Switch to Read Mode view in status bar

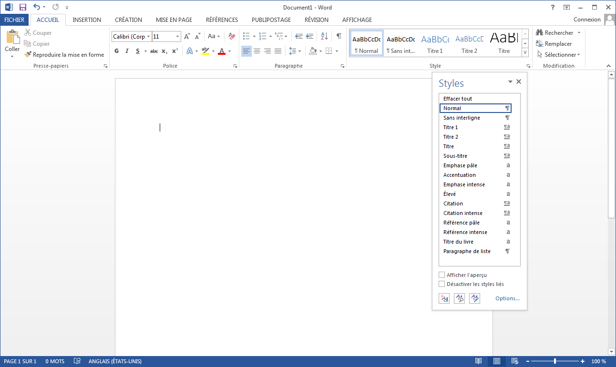click(x=478, y=361)
